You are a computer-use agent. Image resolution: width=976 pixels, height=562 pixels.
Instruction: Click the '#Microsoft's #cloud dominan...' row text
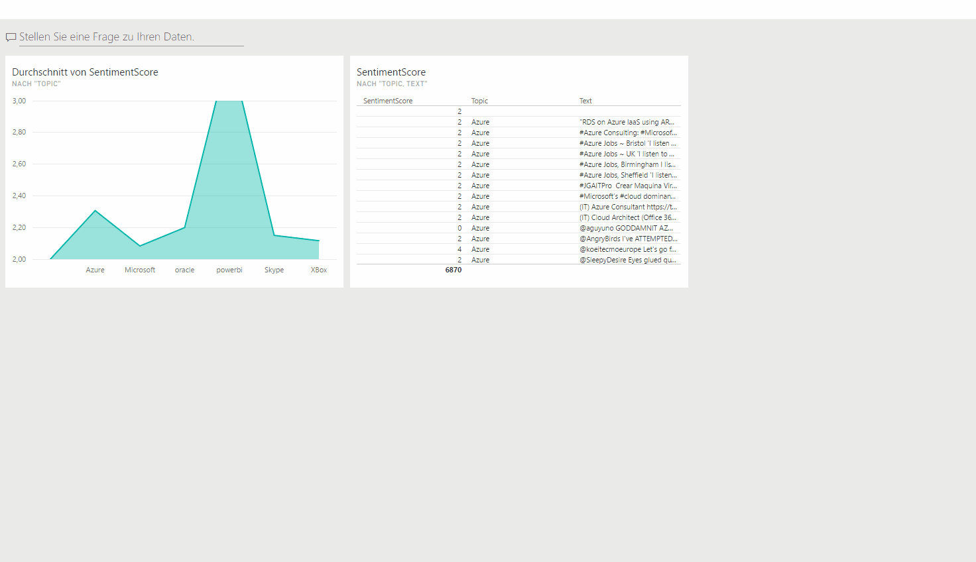(627, 197)
